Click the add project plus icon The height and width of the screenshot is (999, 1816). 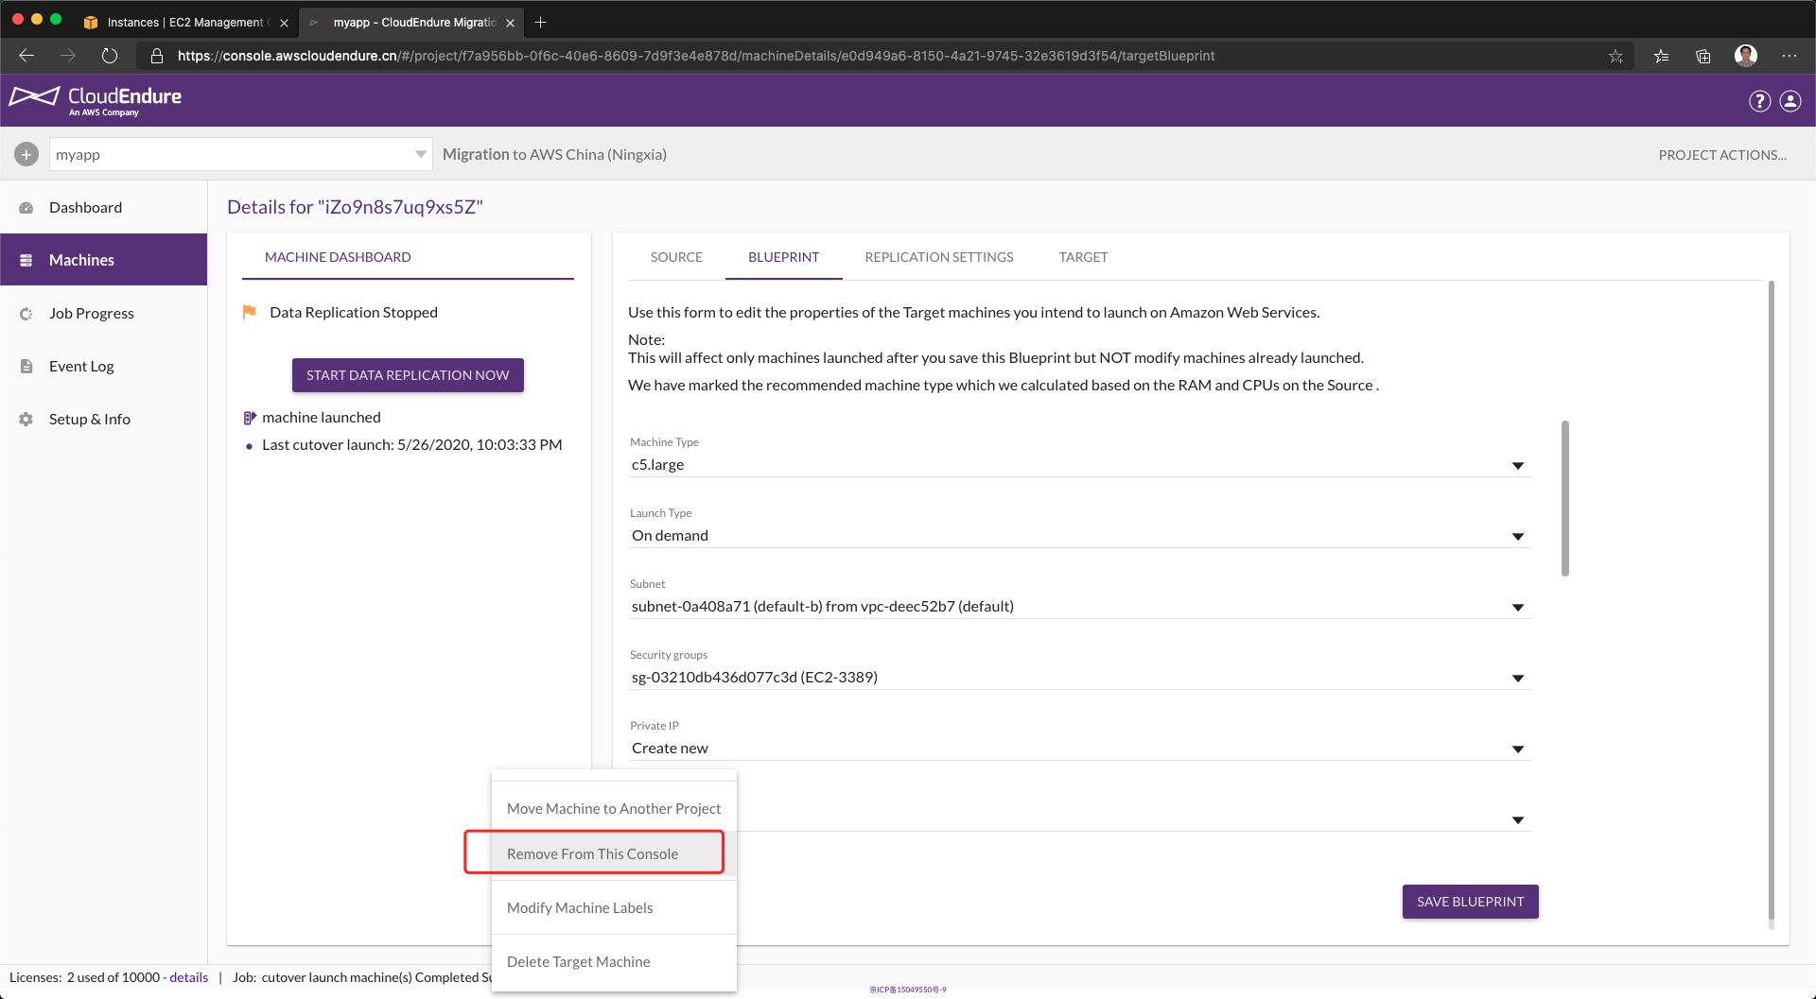click(26, 154)
